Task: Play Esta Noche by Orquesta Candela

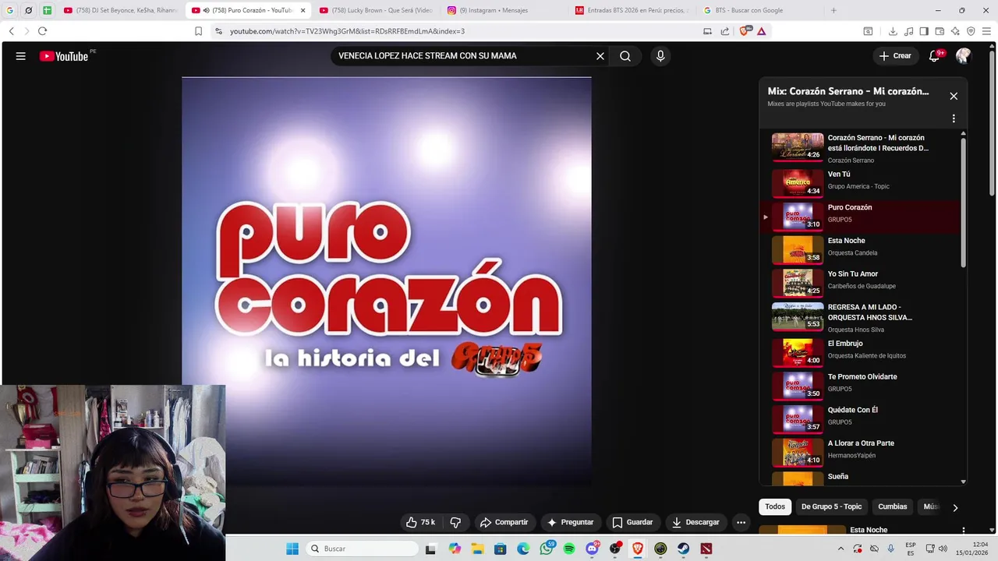Action: click(x=858, y=249)
